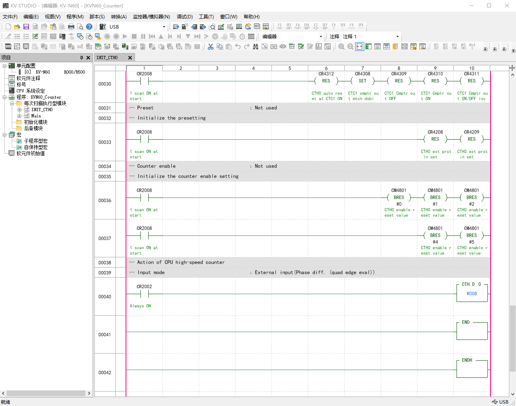Click the F9 horizontal line icon
The width and height of the screenshot is (516, 406).
352,26
